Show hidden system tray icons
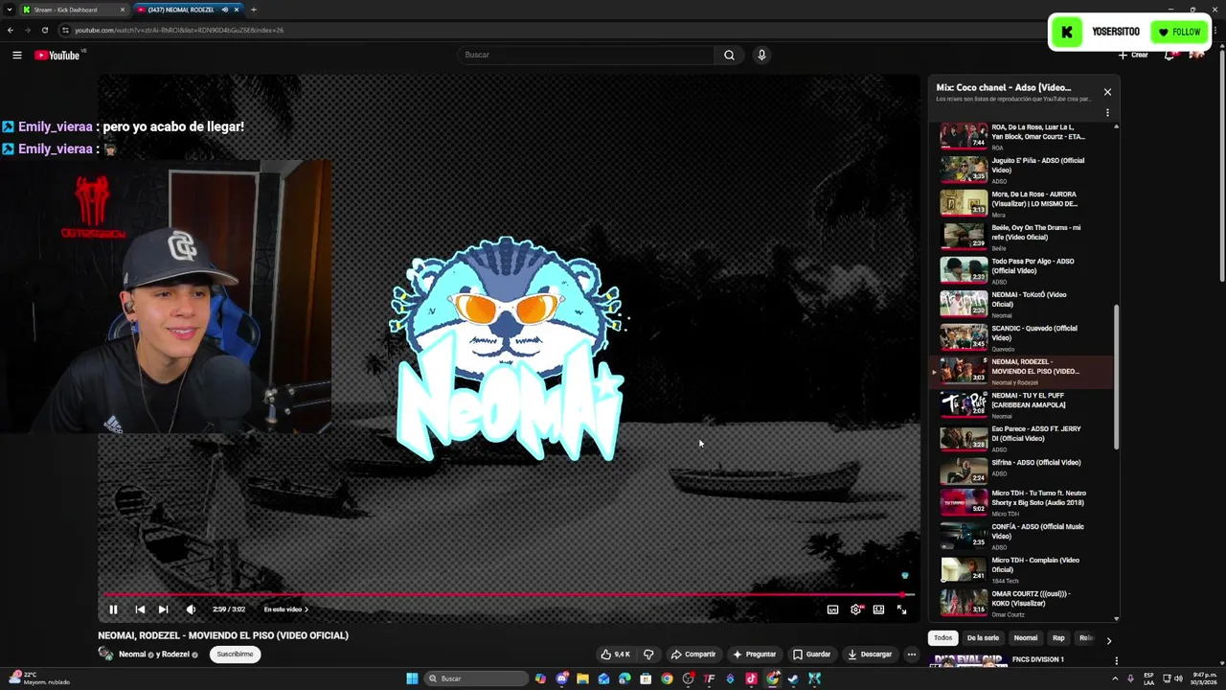 [x=1116, y=678]
